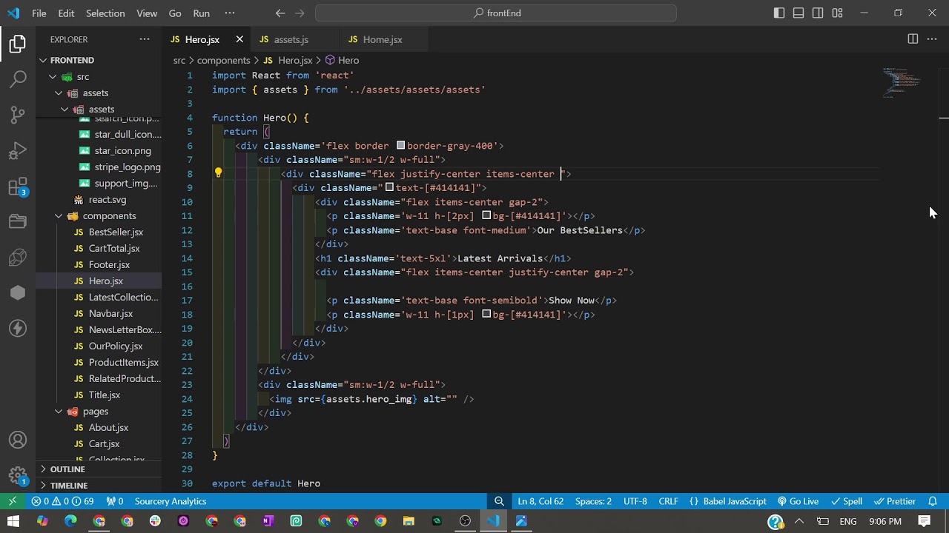
Task: Open the Windows Start menu
Action: pos(13,521)
